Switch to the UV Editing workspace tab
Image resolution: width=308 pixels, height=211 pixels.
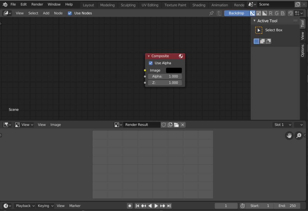150,5
